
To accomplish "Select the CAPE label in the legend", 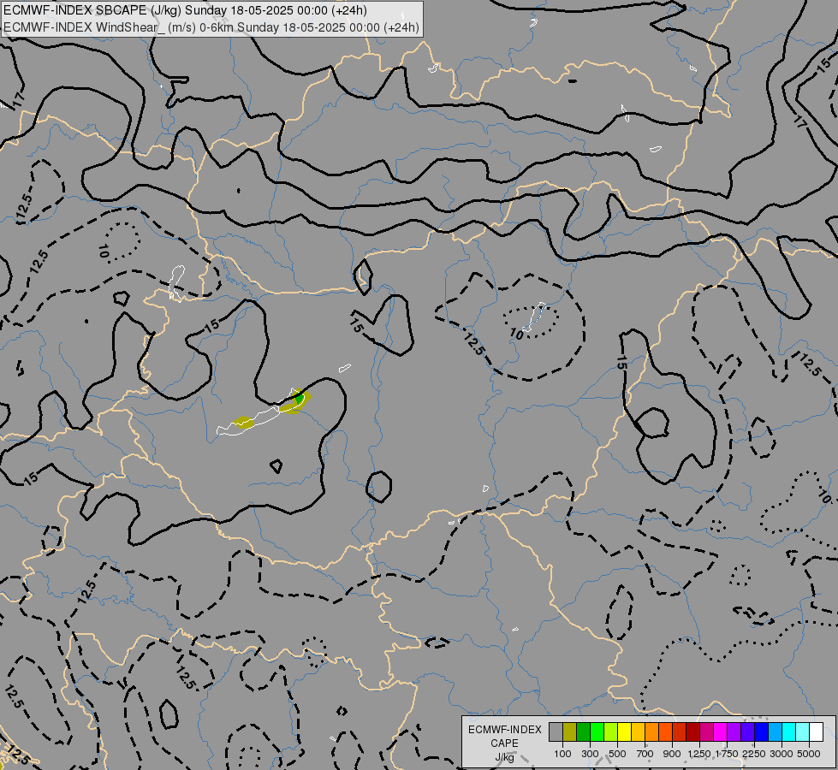I will click(504, 743).
